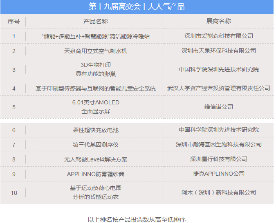Select product 6.01英寸AMOLED 全面显示屏
276x223 pixels.
coord(96,107)
